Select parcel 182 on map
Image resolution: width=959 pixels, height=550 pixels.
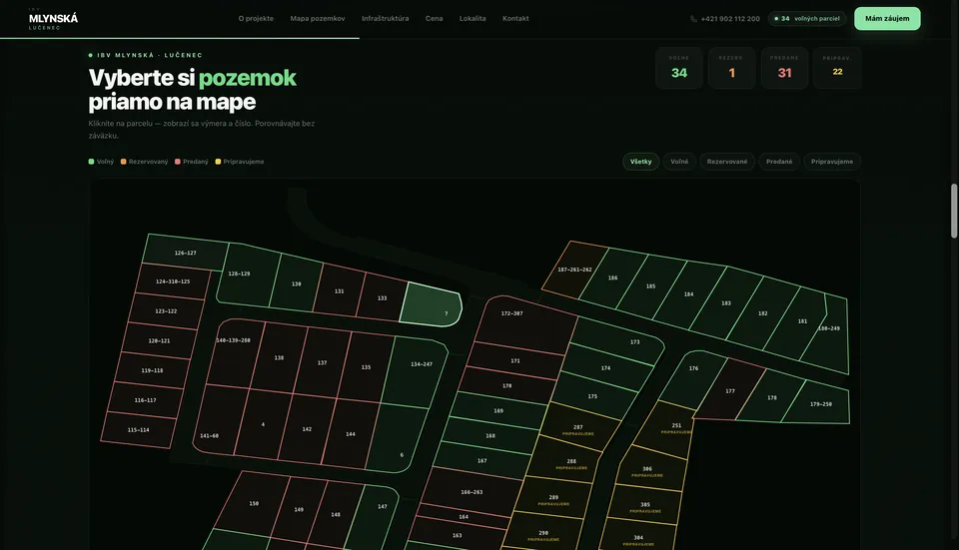[762, 312]
